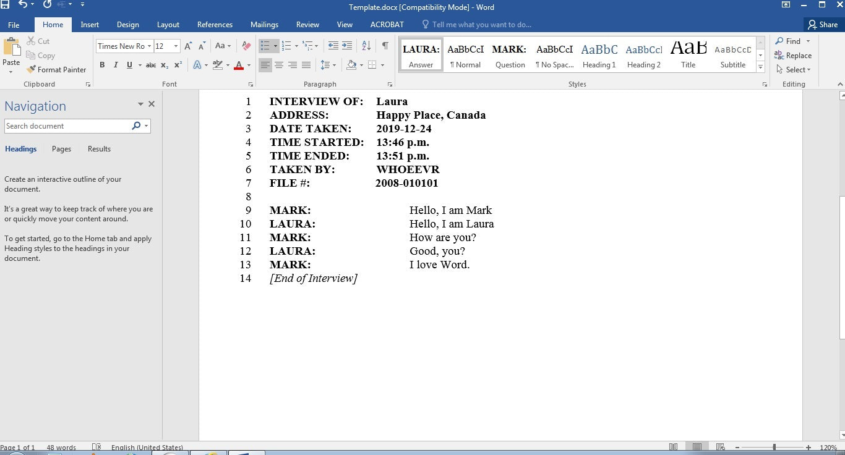Image resolution: width=845 pixels, height=455 pixels.
Task: Toggle Italic formatting
Action: (116, 65)
